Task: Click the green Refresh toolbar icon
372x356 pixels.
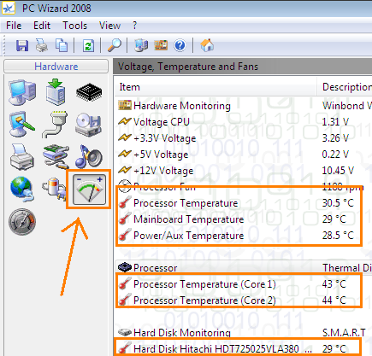Action: [x=88, y=45]
